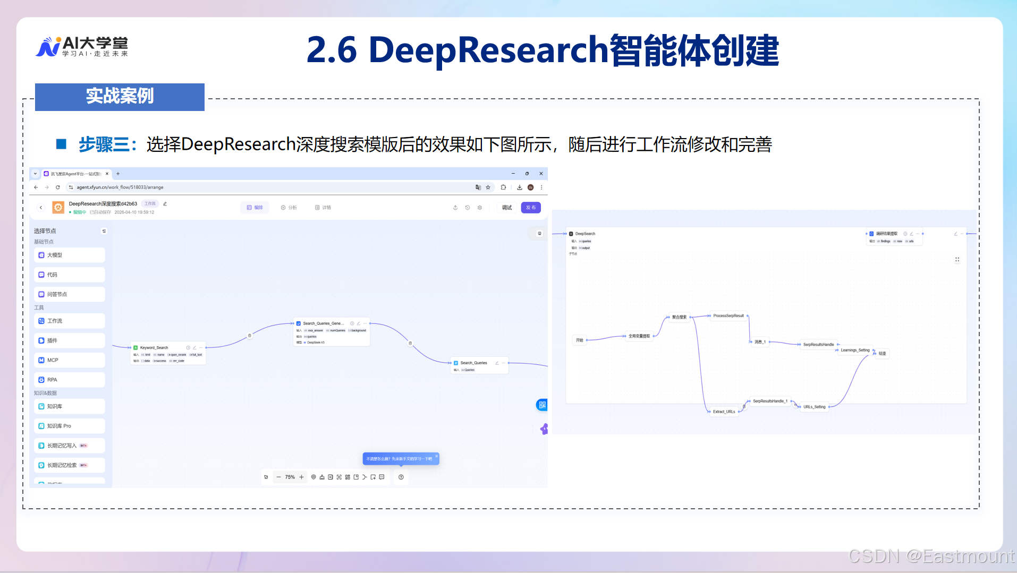The image size is (1017, 573).
Task: Click the 调试 button
Action: [507, 208]
